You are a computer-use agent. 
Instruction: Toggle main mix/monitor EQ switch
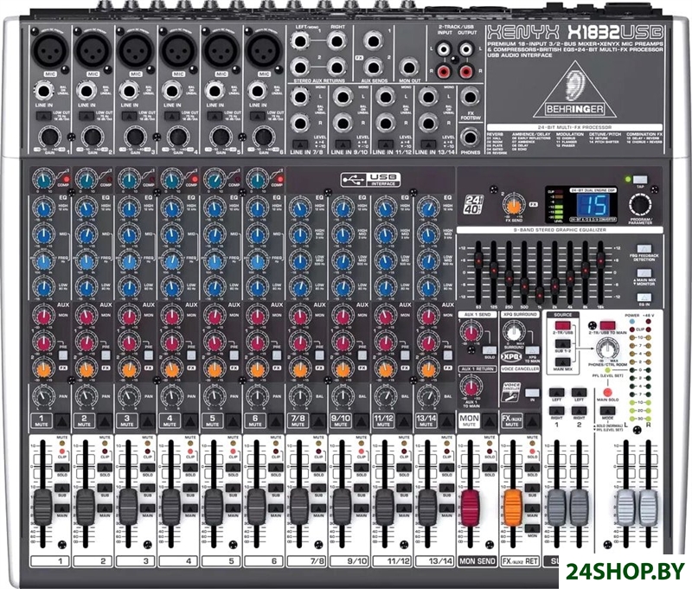point(644,273)
